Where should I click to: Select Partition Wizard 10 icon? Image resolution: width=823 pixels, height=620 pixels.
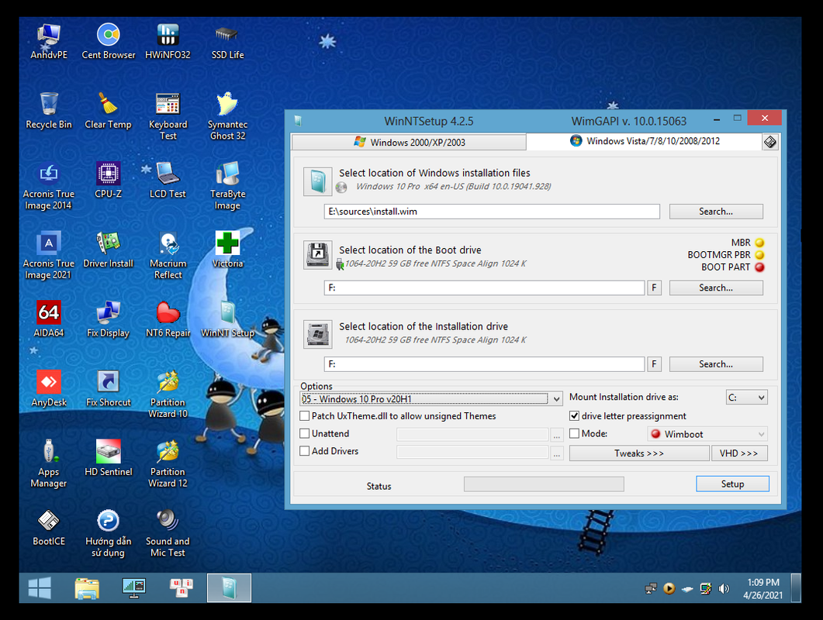coord(168,394)
